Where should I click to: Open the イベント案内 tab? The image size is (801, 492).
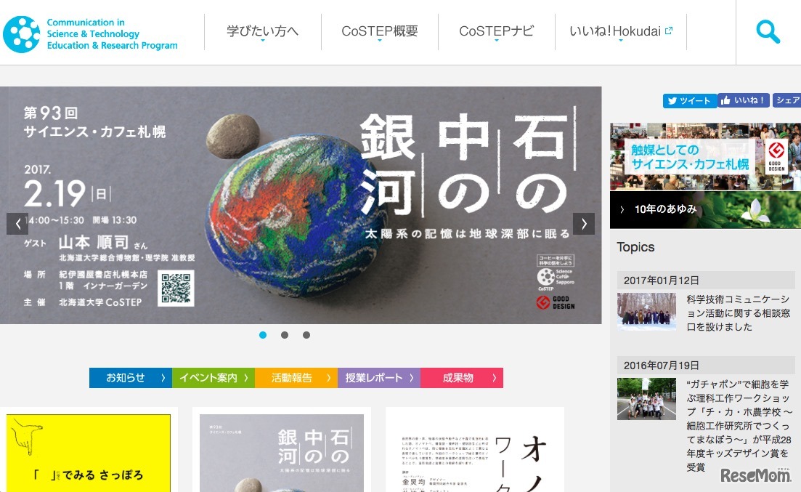[214, 378]
